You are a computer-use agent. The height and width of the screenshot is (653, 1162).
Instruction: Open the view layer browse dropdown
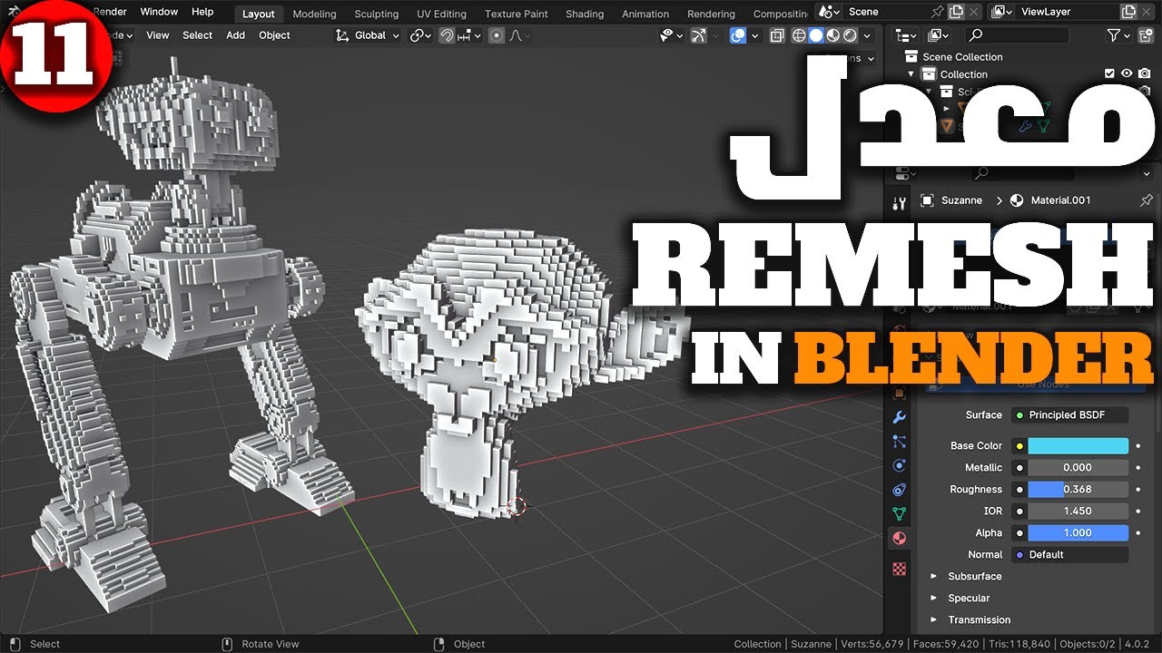click(1001, 12)
